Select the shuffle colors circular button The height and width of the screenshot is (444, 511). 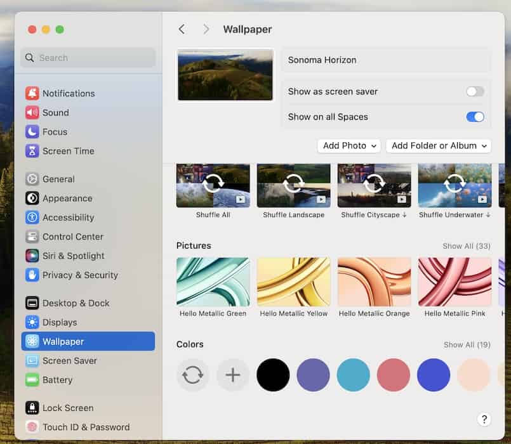coord(193,375)
